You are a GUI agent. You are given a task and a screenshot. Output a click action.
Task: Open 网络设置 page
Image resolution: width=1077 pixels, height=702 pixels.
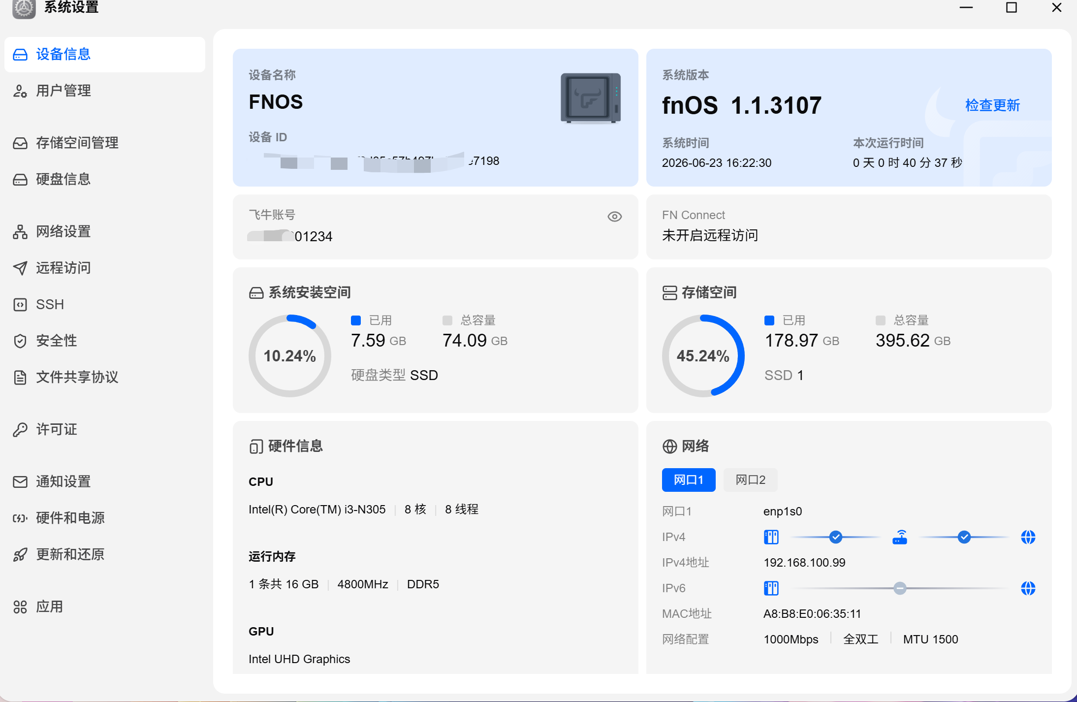pos(105,231)
